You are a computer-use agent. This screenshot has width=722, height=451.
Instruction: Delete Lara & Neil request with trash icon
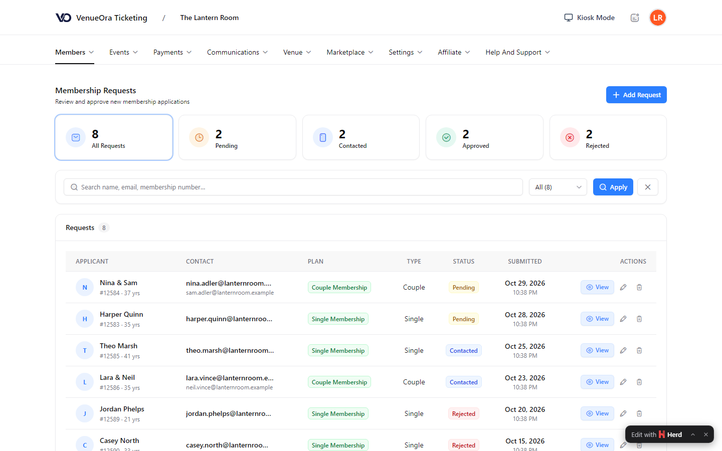639,382
